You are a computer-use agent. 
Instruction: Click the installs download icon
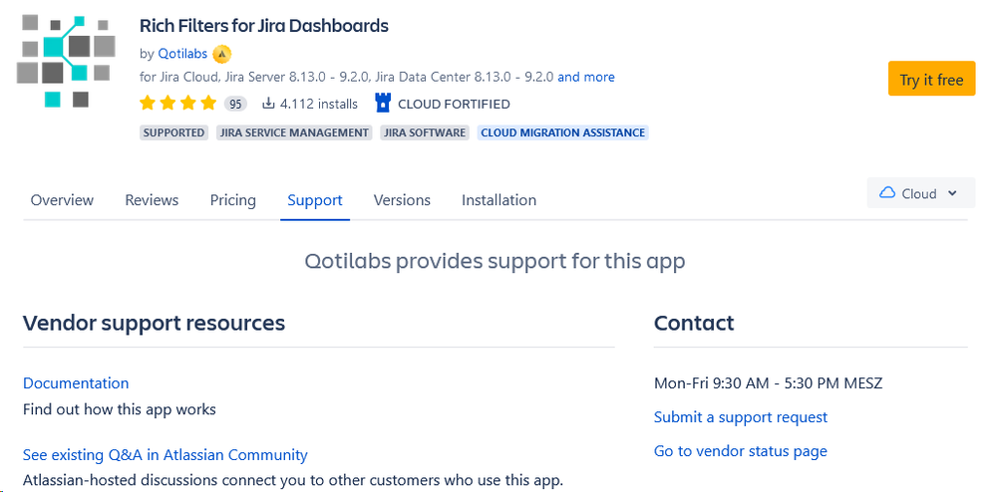269,104
